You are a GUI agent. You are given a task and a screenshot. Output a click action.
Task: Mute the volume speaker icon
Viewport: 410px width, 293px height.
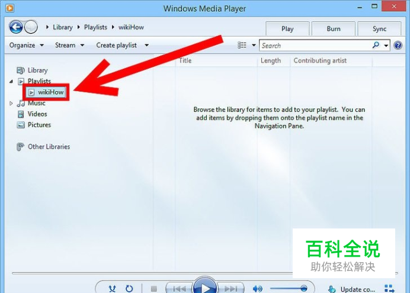point(258,289)
